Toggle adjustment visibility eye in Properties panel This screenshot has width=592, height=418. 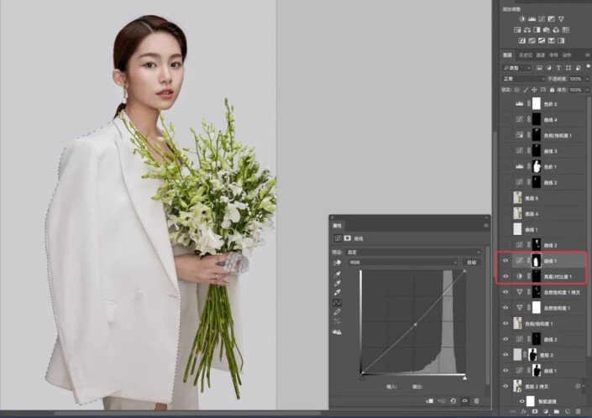tap(464, 401)
